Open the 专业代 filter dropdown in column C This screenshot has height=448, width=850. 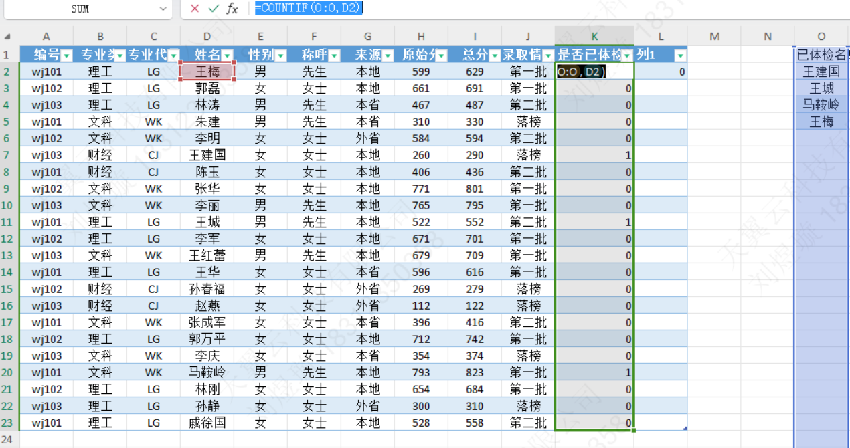point(173,55)
